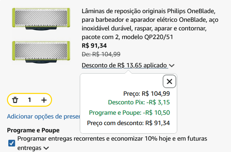Close the discount details popover
This screenshot has width=231, height=152.
170,81
